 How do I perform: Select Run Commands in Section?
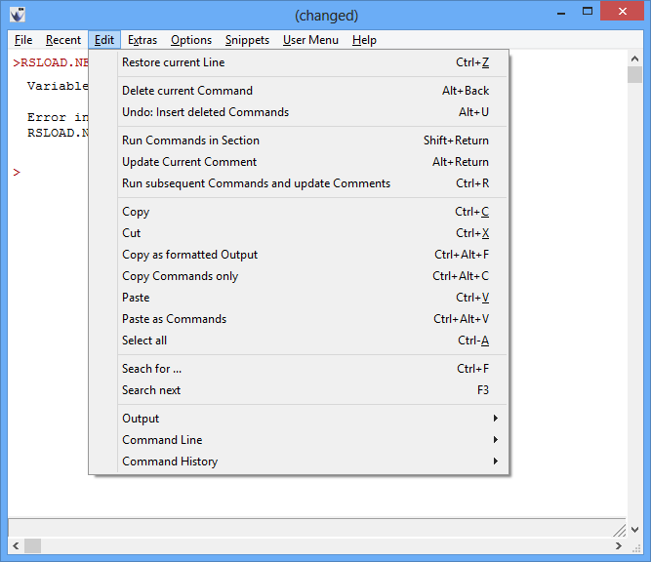[x=299, y=140]
